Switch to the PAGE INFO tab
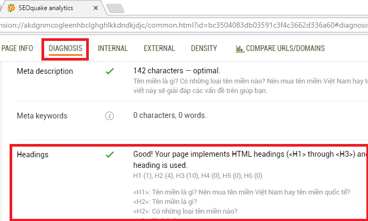368x221 pixels. click(x=18, y=48)
